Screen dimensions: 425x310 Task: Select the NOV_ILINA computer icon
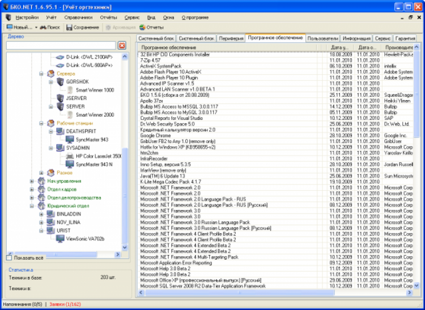pyautogui.click(x=50, y=222)
